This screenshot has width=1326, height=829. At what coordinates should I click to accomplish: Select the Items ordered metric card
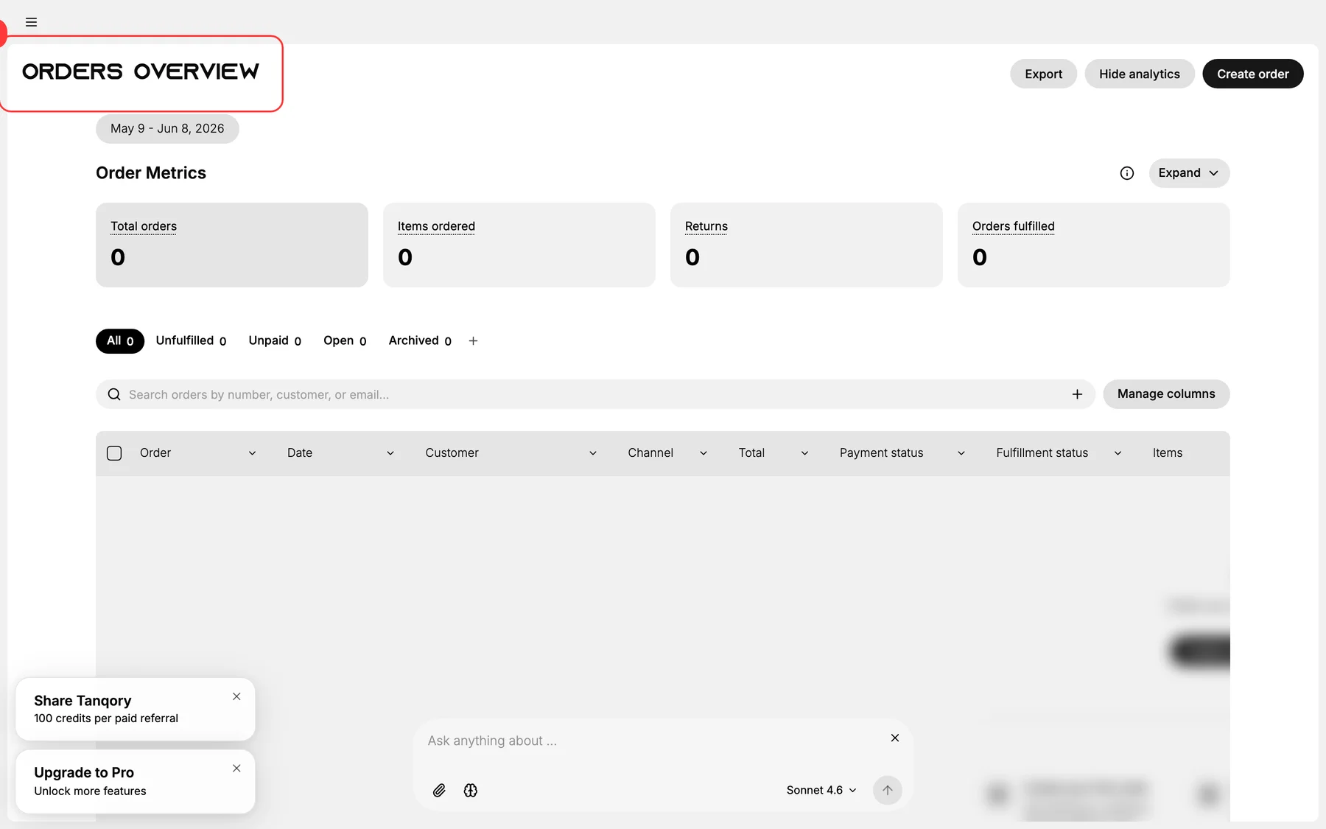click(x=519, y=245)
